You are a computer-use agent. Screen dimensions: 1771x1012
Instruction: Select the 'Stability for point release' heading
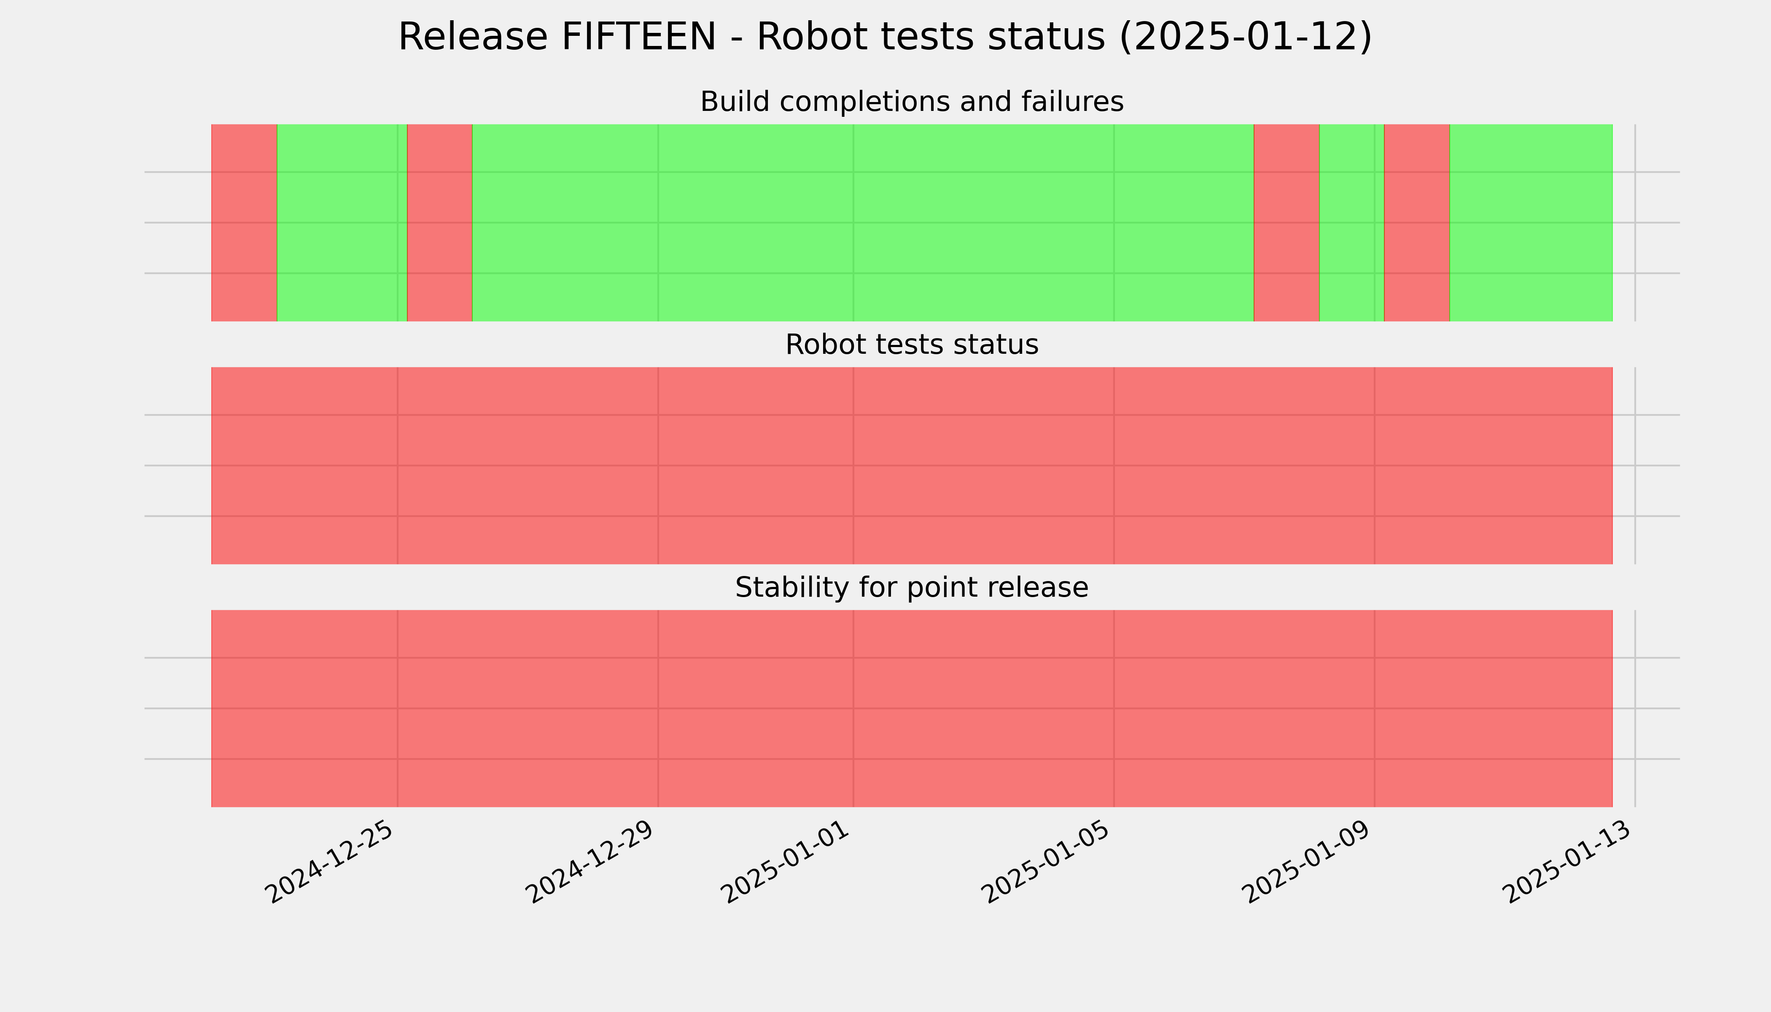click(x=911, y=587)
